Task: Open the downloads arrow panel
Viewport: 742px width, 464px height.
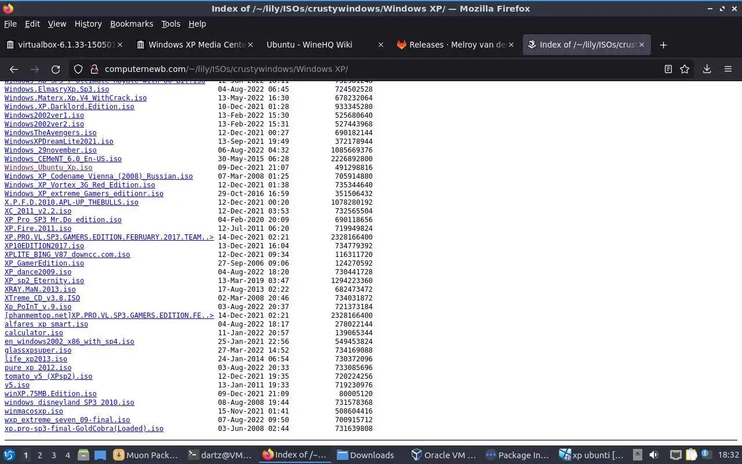Action: click(x=707, y=69)
